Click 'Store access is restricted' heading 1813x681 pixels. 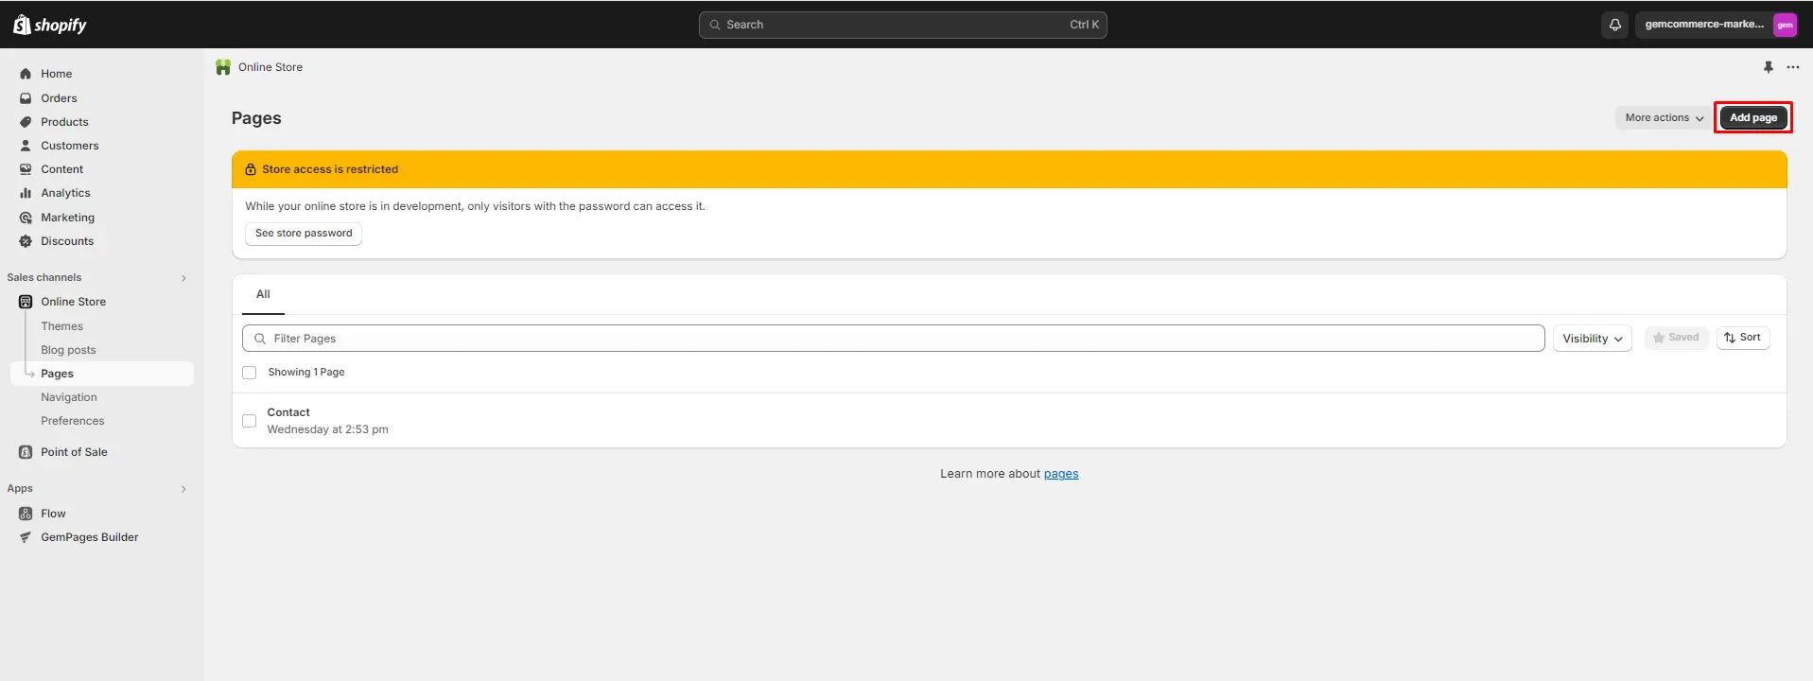(x=330, y=169)
